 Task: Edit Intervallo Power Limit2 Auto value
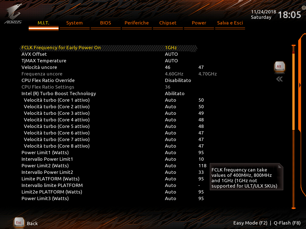click(171, 172)
